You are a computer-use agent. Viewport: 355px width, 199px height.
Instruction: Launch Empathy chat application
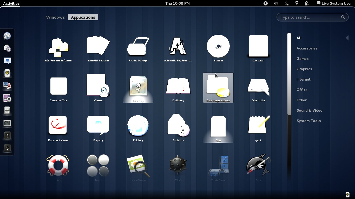pyautogui.click(x=98, y=126)
